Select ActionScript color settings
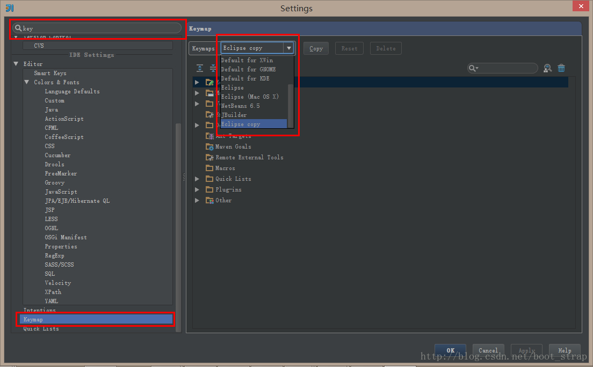593x367 pixels. click(64, 119)
